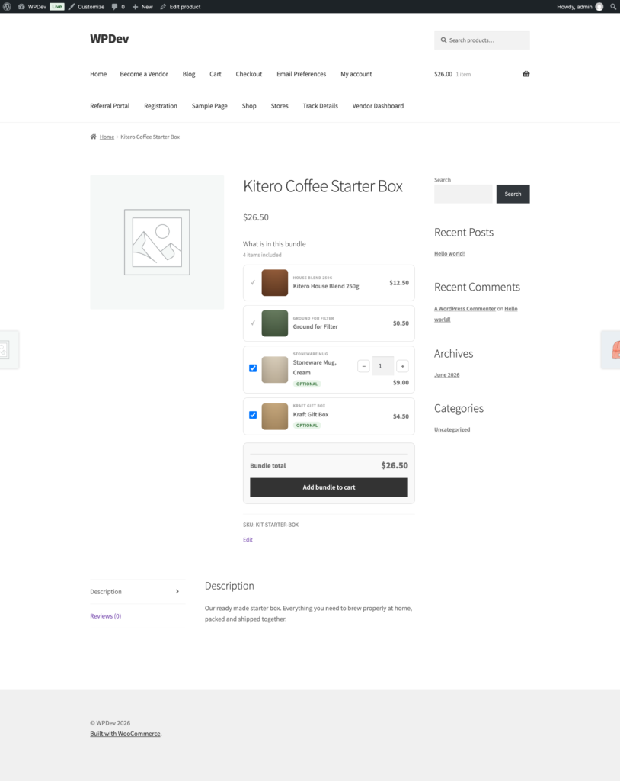Click House Blend included checkmark
Image resolution: width=620 pixels, height=781 pixels.
coord(253,282)
